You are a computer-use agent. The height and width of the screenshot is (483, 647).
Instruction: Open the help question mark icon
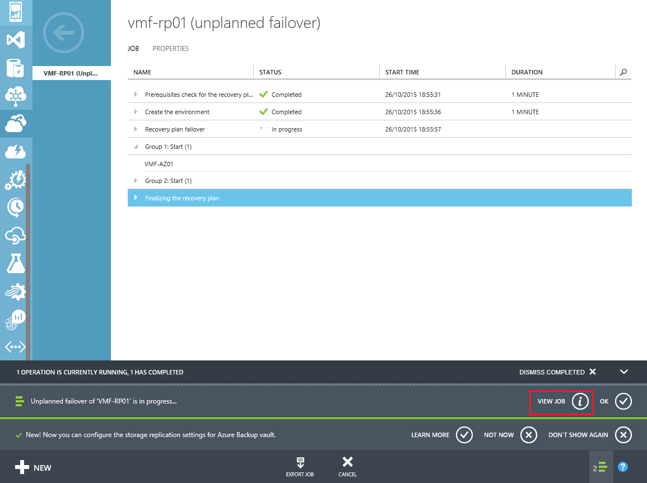[622, 467]
